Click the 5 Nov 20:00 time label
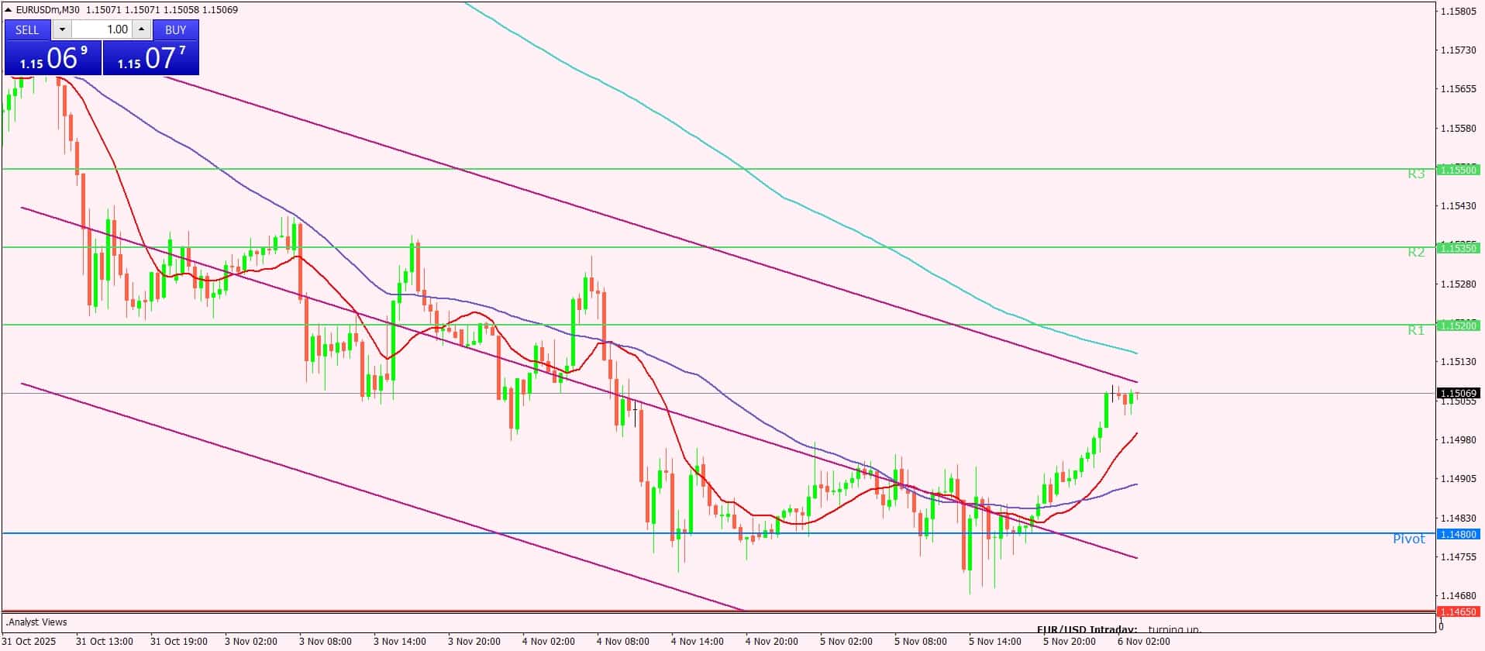This screenshot has height=651, width=1485. coord(1070,642)
